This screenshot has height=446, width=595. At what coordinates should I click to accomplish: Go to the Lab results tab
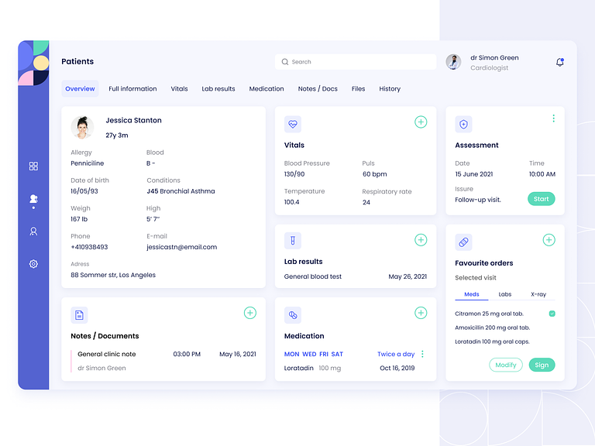point(218,89)
